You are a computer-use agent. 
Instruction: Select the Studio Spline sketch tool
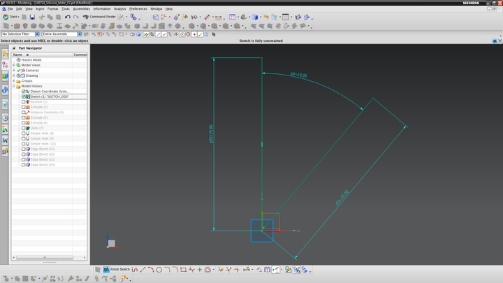[191, 270]
